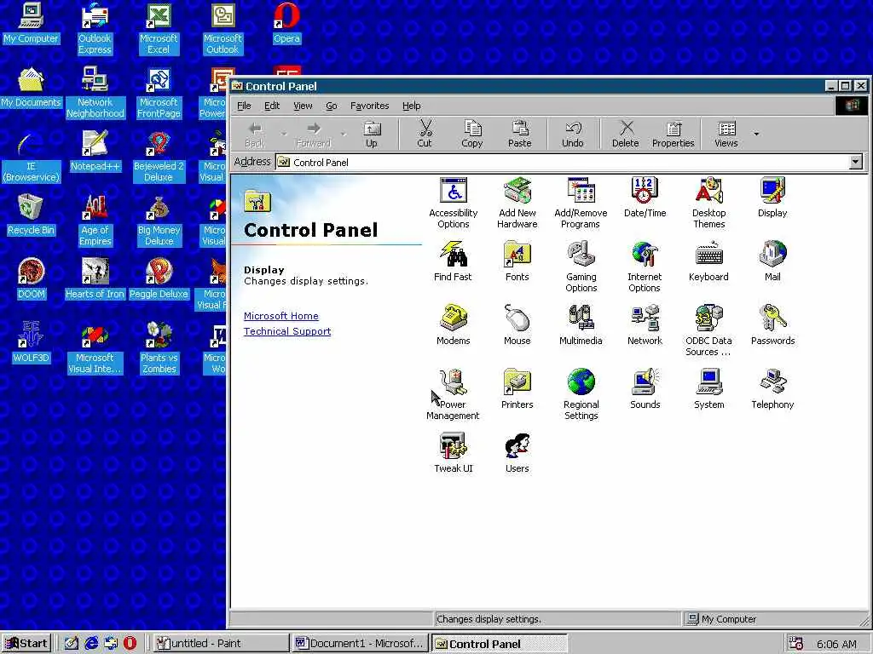The height and width of the screenshot is (654, 873).
Task: Switch to Document1 Microsoft Word taskbar button
Action: 359,644
